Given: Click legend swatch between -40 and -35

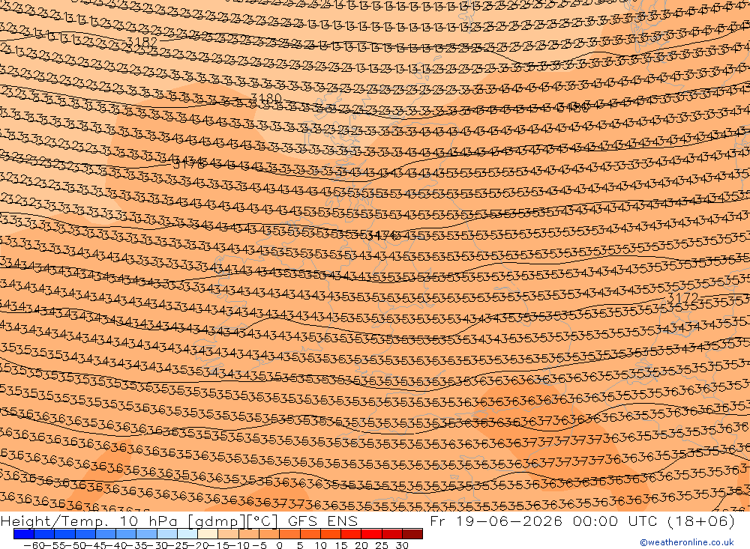Looking at the screenshot, I should click(x=126, y=534).
